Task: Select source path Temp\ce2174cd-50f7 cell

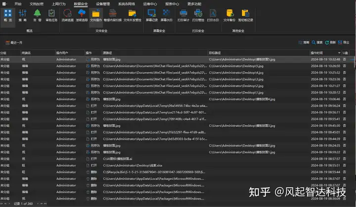Action: pos(154,112)
